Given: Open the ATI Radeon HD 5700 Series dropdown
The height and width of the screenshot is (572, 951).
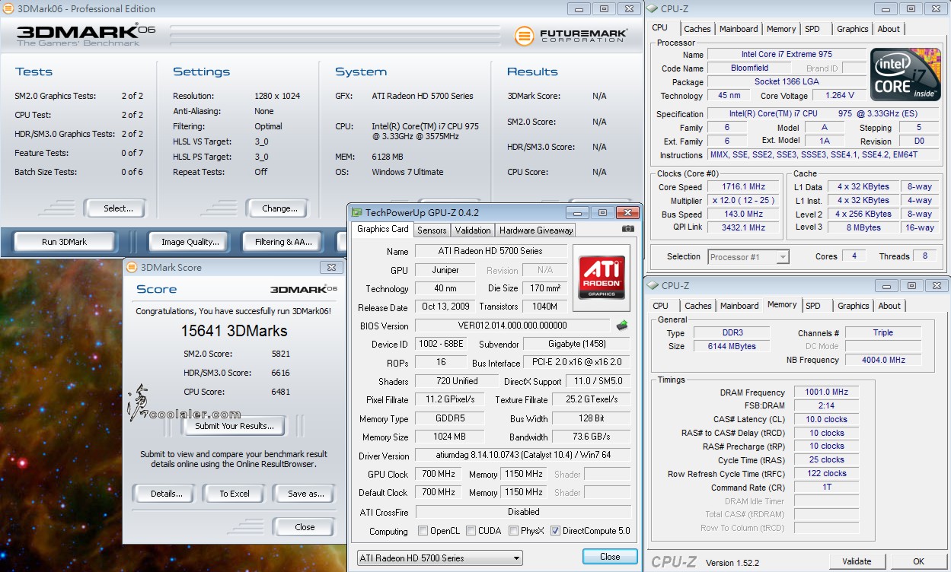Looking at the screenshot, I should click(440, 558).
